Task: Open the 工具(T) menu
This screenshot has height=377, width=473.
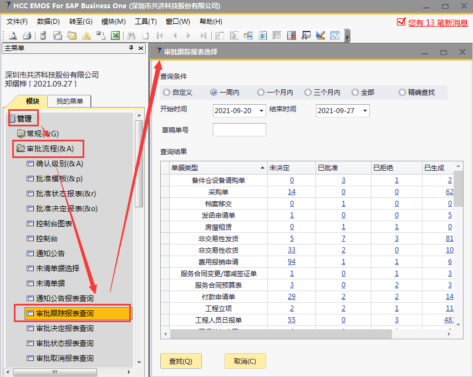Action: tap(145, 22)
